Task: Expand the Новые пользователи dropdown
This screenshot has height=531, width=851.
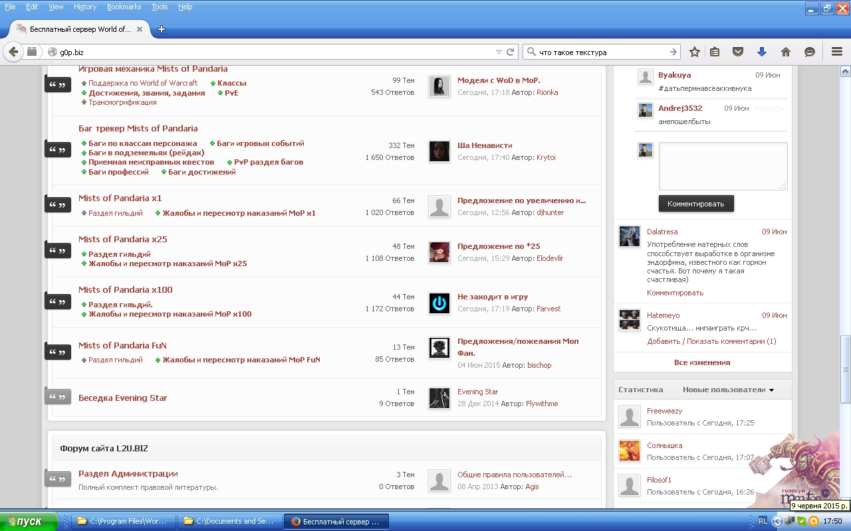Action: pyautogui.click(x=728, y=390)
